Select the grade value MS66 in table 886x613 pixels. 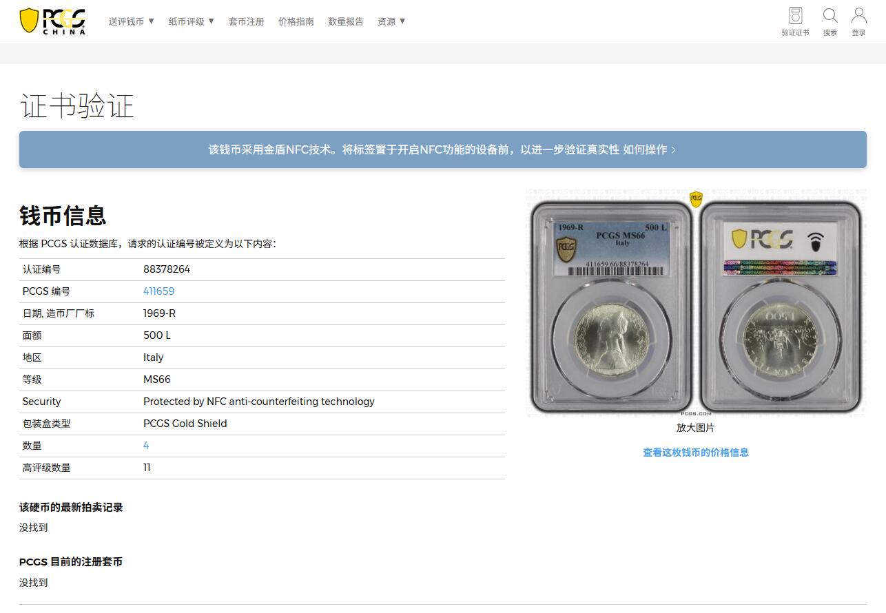pyautogui.click(x=157, y=380)
